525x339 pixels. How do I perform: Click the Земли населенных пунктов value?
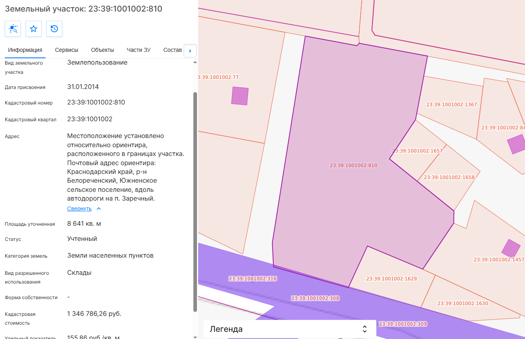110,255
